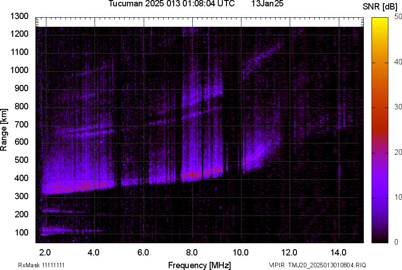Click the file name 'TMJ20_2025013010804.RIQ'
Image resolution: width=402 pixels, height=270 pixels.
pos(327,265)
